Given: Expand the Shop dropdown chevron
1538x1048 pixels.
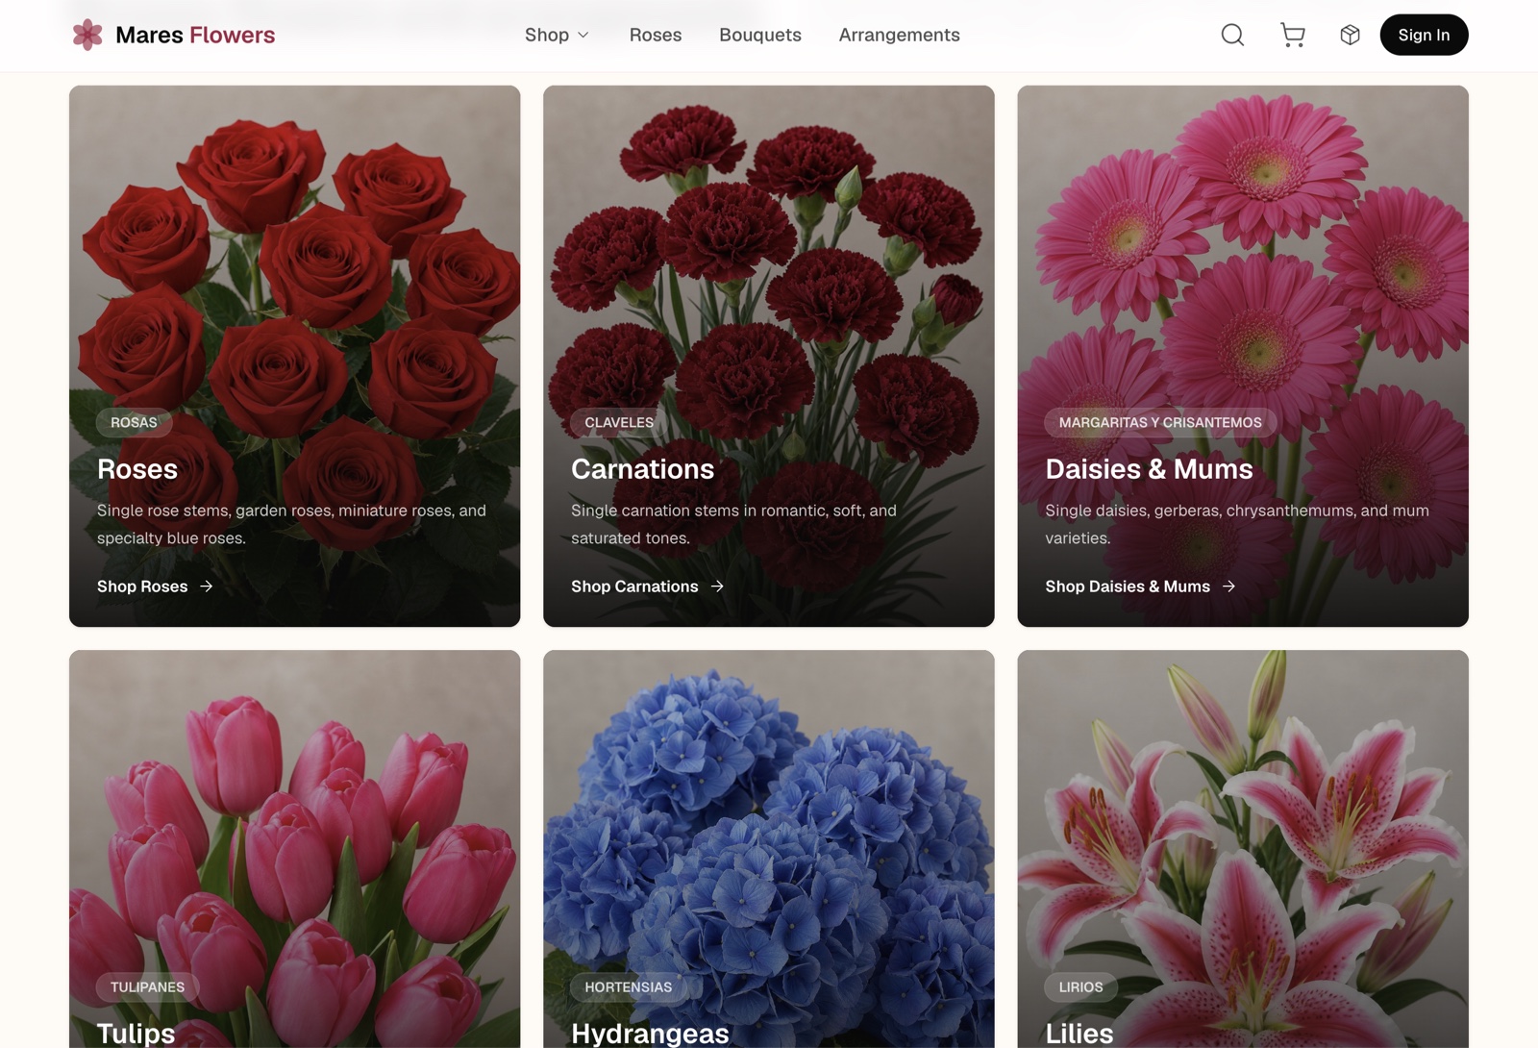Looking at the screenshot, I should point(583,36).
